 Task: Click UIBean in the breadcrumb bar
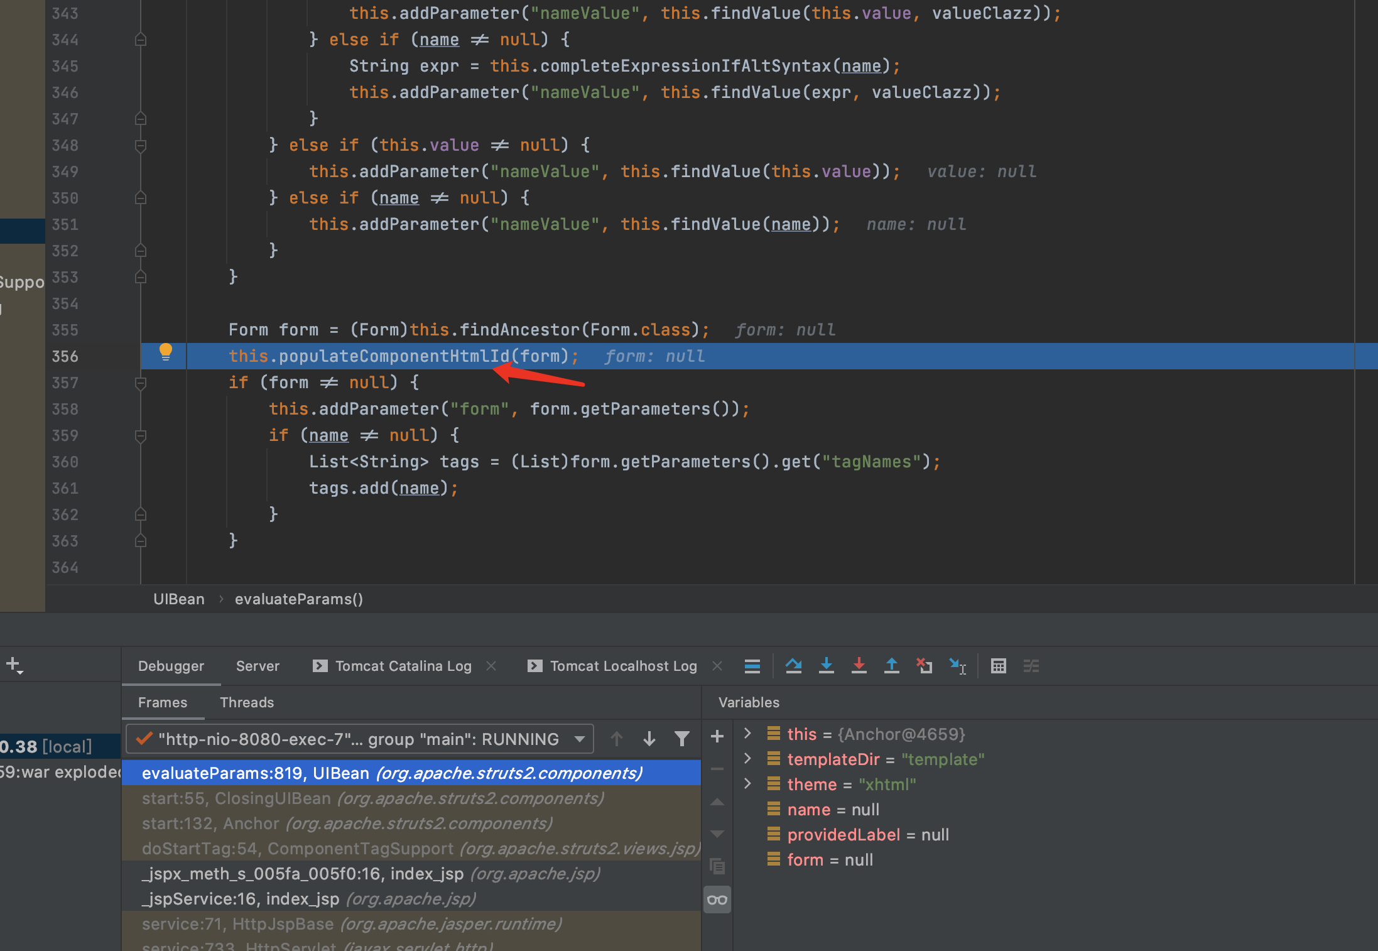[179, 599]
